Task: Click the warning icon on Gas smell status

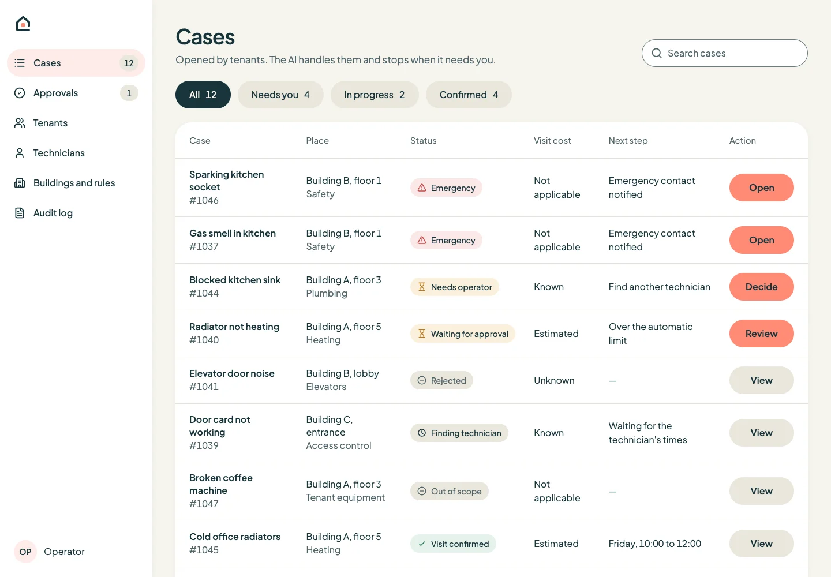Action: (422, 240)
